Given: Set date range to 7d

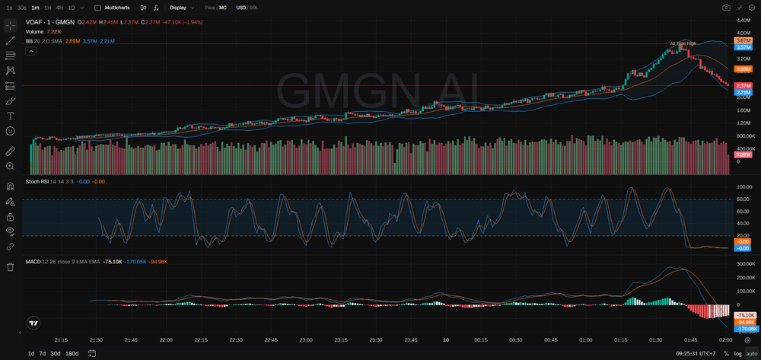Looking at the screenshot, I should 43,353.
